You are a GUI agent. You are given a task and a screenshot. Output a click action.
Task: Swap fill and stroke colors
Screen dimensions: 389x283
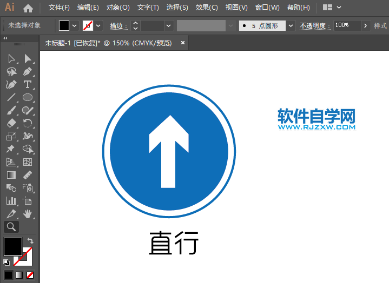(30, 240)
